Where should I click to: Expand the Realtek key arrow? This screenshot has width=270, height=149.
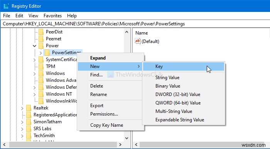22,108
